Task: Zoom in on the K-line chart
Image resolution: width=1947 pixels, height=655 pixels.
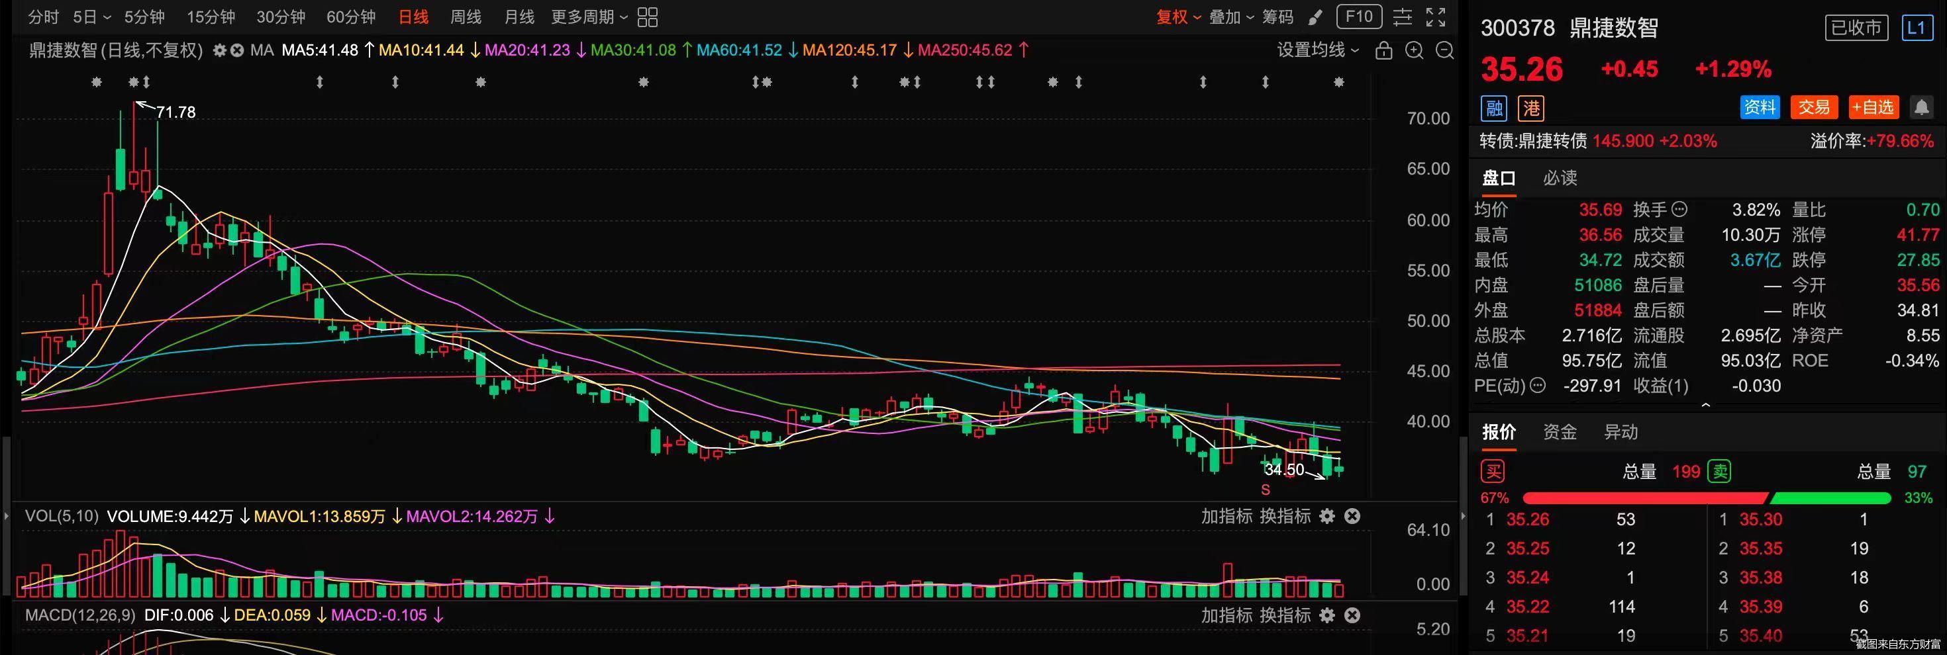Action: point(1413,51)
